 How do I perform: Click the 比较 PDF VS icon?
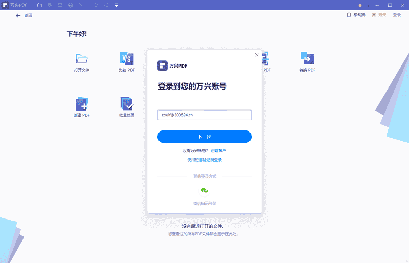point(127,58)
